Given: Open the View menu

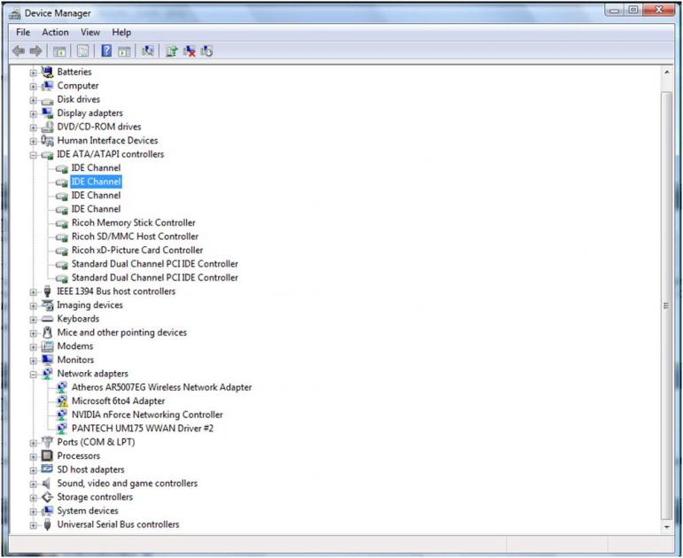Looking at the screenshot, I should point(90,32).
